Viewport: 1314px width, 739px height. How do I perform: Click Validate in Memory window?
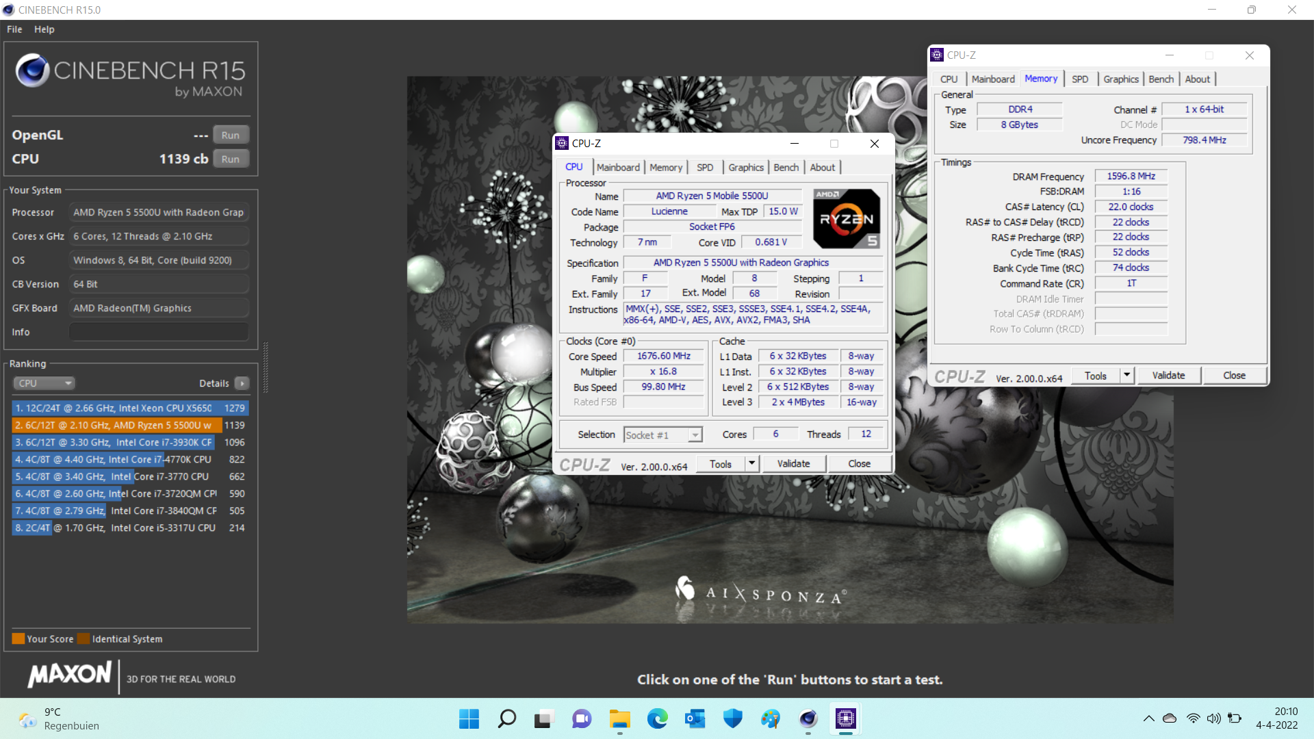coord(1168,376)
